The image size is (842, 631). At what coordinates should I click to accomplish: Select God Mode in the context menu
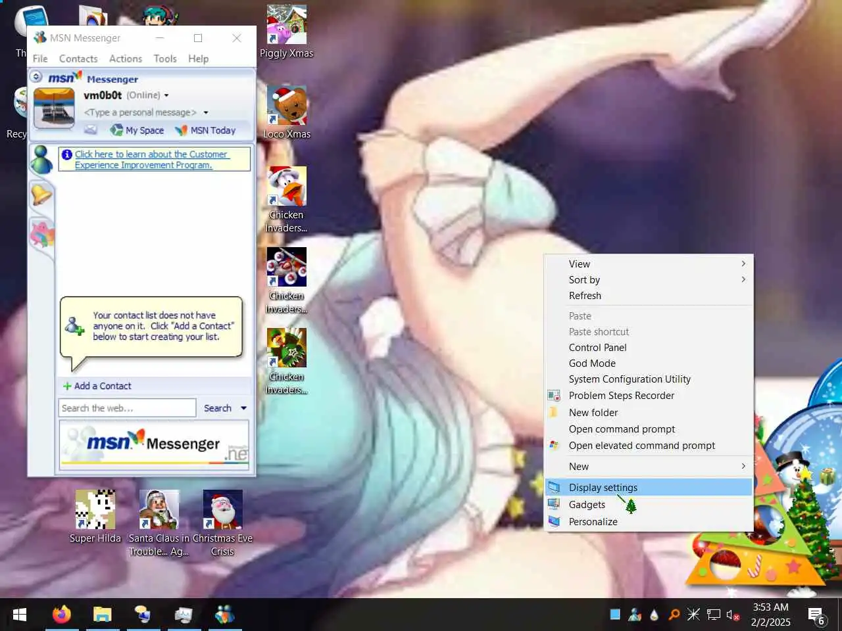[x=649, y=363]
